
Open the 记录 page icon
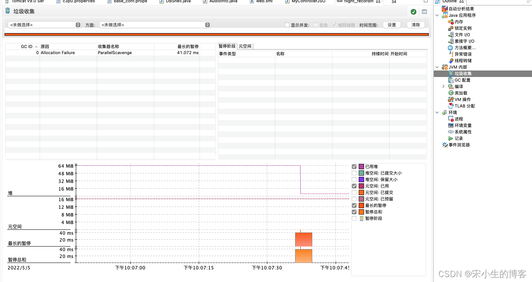click(451, 138)
